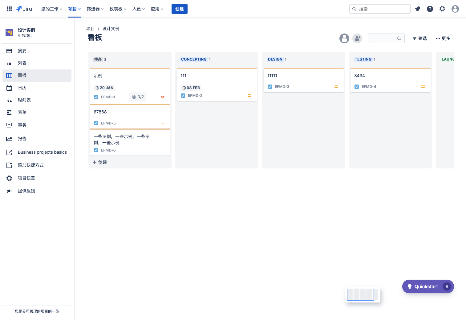Click 项目 in the breadcrumb
Viewport: 466px width, 320px height.
[91, 29]
